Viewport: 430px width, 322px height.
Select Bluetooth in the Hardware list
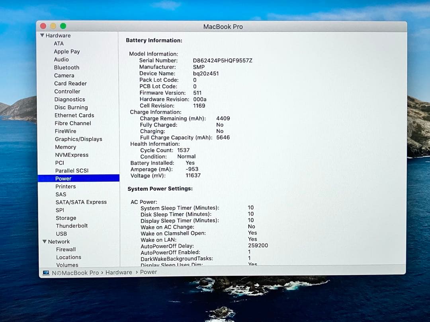click(66, 68)
